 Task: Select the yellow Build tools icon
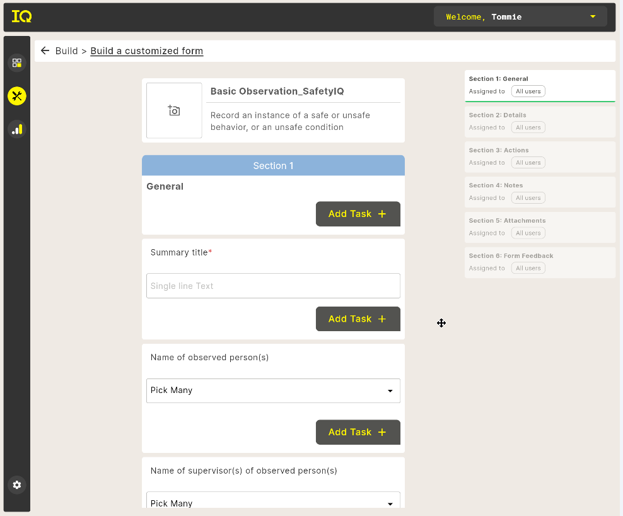click(16, 96)
